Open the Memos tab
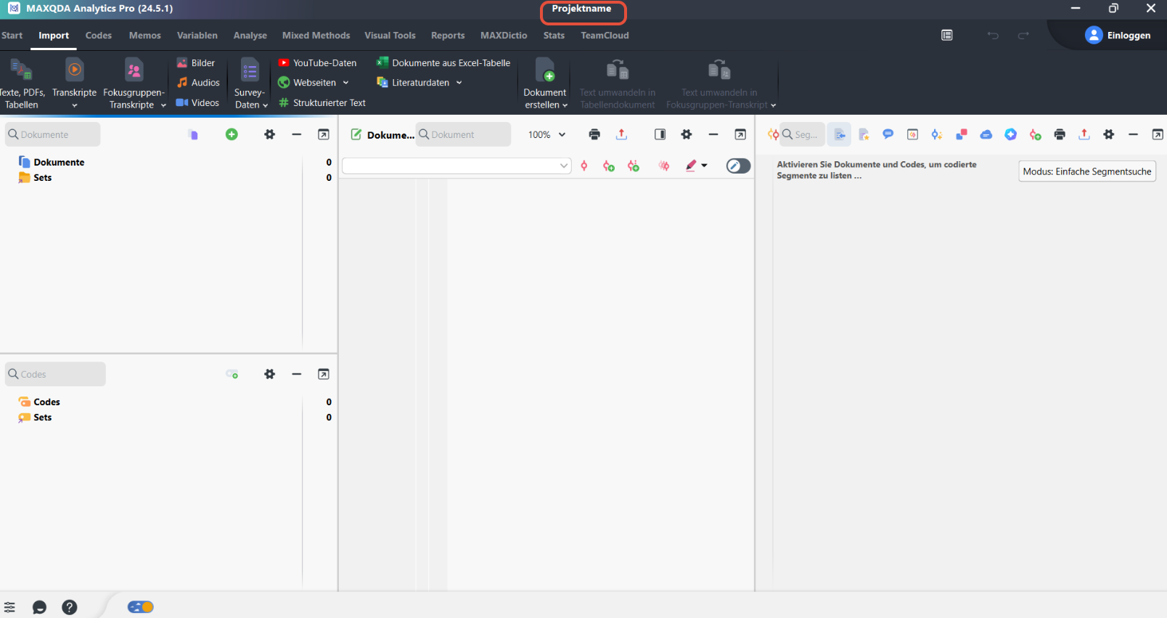 [145, 36]
